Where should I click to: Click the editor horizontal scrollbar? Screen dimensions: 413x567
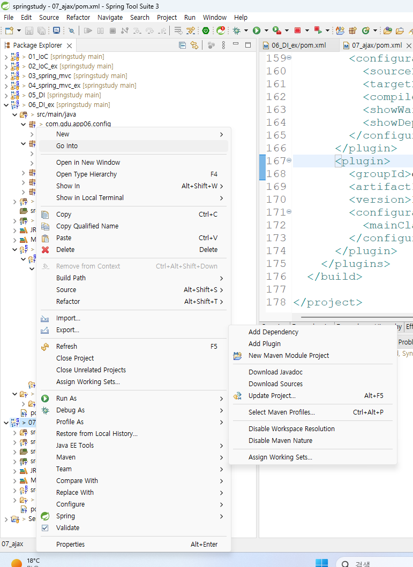(356, 317)
